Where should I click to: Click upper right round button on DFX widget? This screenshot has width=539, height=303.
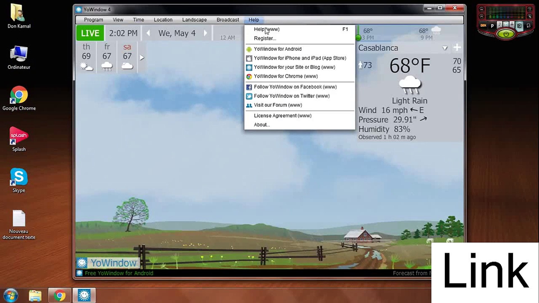point(530,10)
